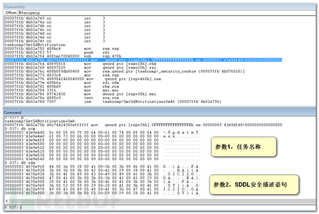Click memory row 43e9e540 of zeros
The image size is (319, 214).
[x=102, y=159]
